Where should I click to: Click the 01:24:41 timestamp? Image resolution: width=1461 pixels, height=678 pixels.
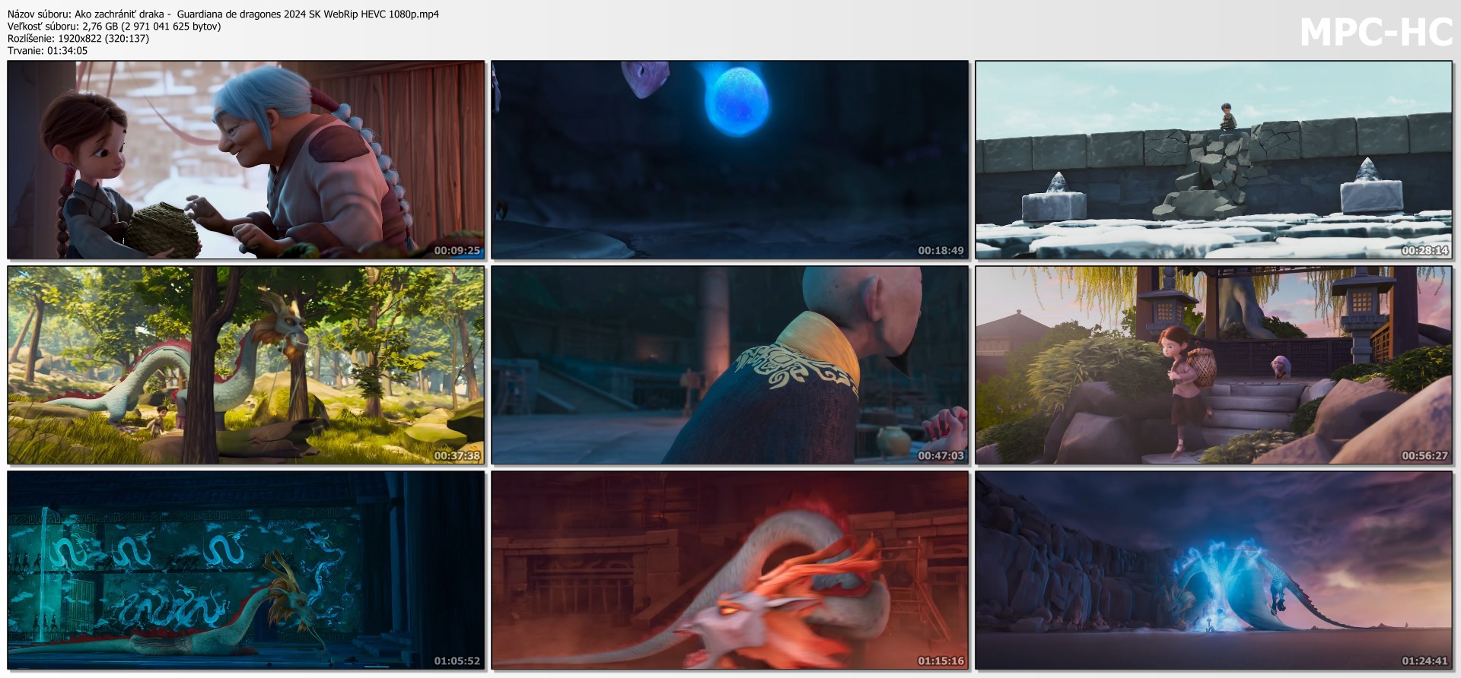(1424, 661)
